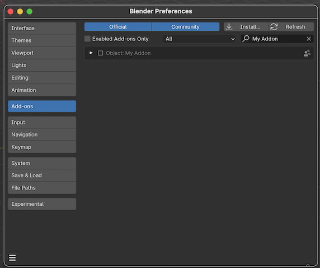Select the Experimental section
The height and width of the screenshot is (268, 320).
pyautogui.click(x=42, y=204)
